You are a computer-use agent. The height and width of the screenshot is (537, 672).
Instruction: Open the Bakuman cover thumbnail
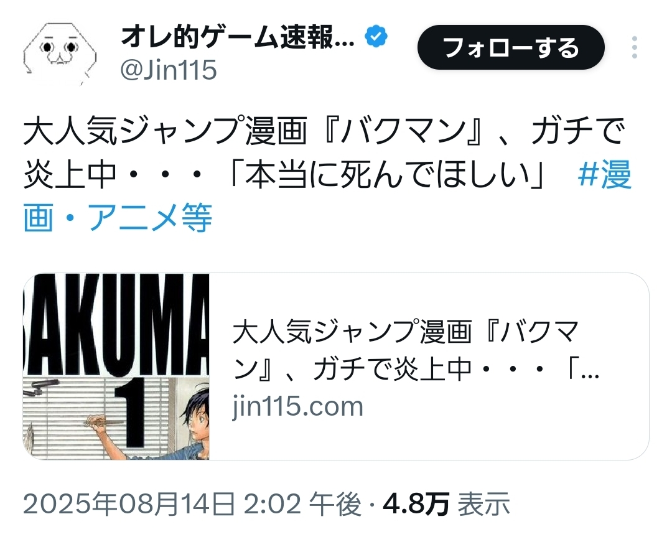(x=116, y=367)
